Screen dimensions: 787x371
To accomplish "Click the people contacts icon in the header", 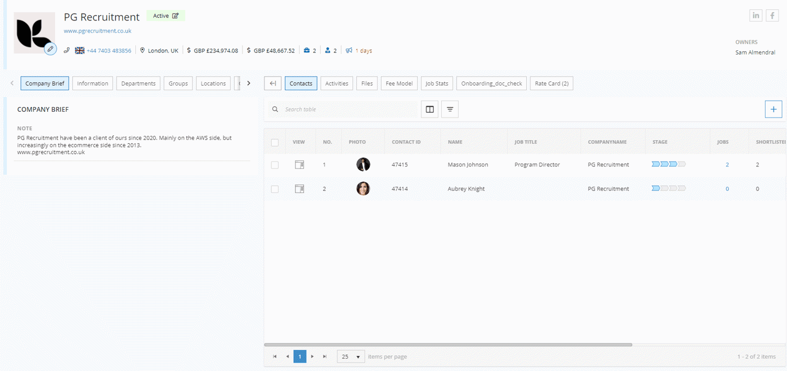I will (x=327, y=50).
